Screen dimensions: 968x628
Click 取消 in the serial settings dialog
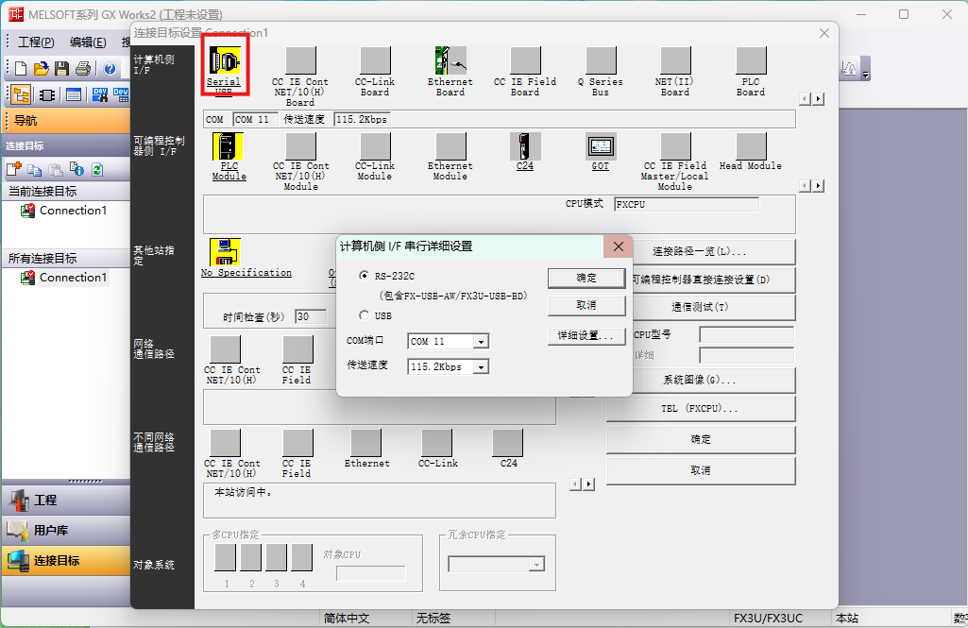(x=586, y=305)
